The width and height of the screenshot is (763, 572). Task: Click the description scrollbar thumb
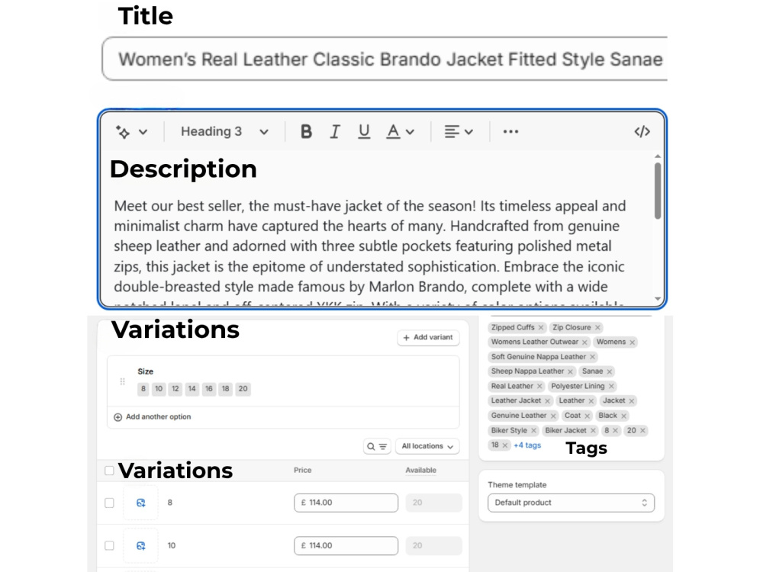pyautogui.click(x=658, y=191)
